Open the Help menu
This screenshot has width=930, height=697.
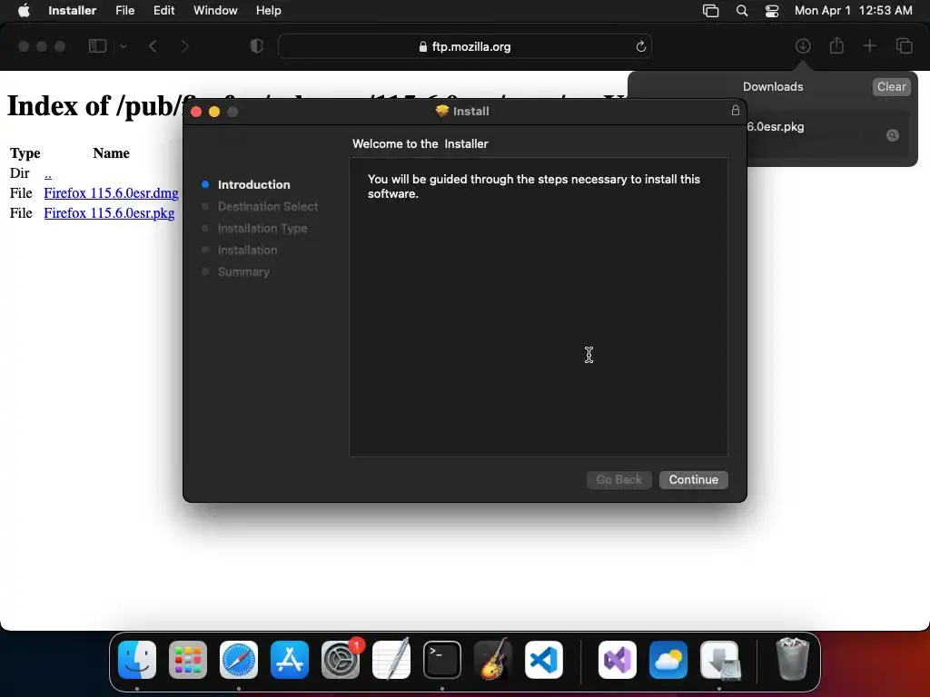click(x=268, y=11)
